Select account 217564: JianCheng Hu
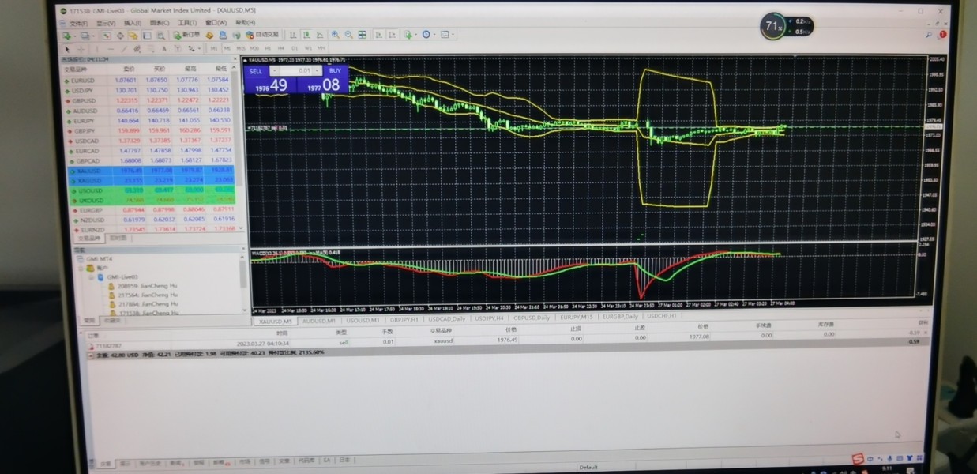 coord(148,295)
